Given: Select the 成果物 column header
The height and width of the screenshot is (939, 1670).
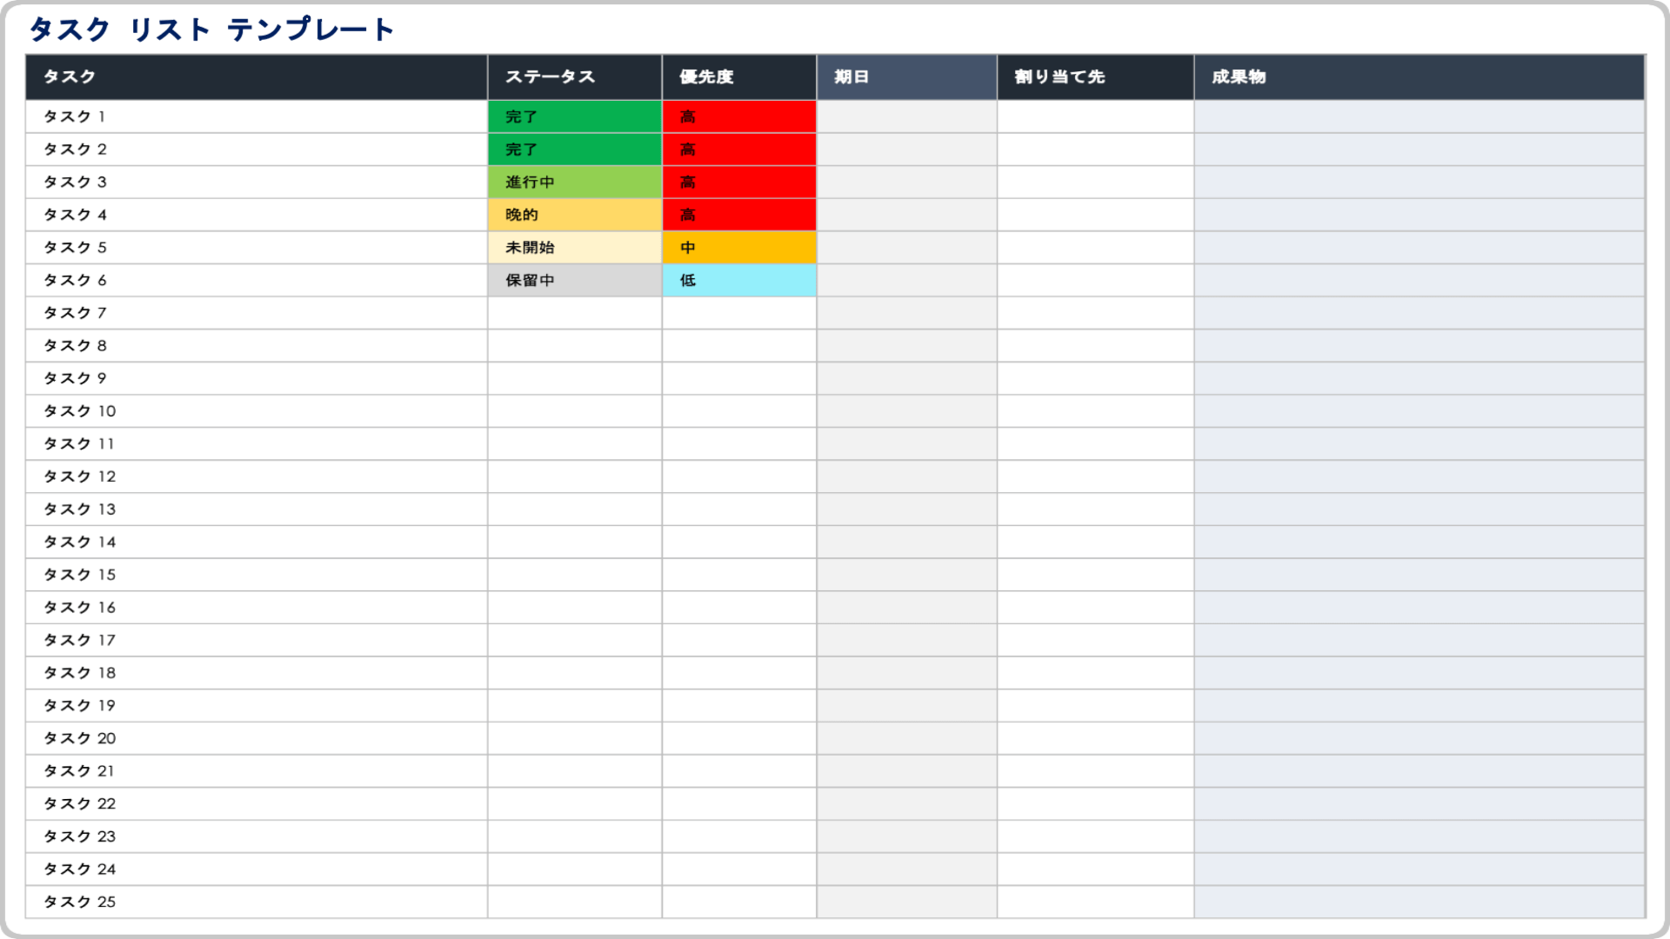Looking at the screenshot, I should tap(1419, 77).
